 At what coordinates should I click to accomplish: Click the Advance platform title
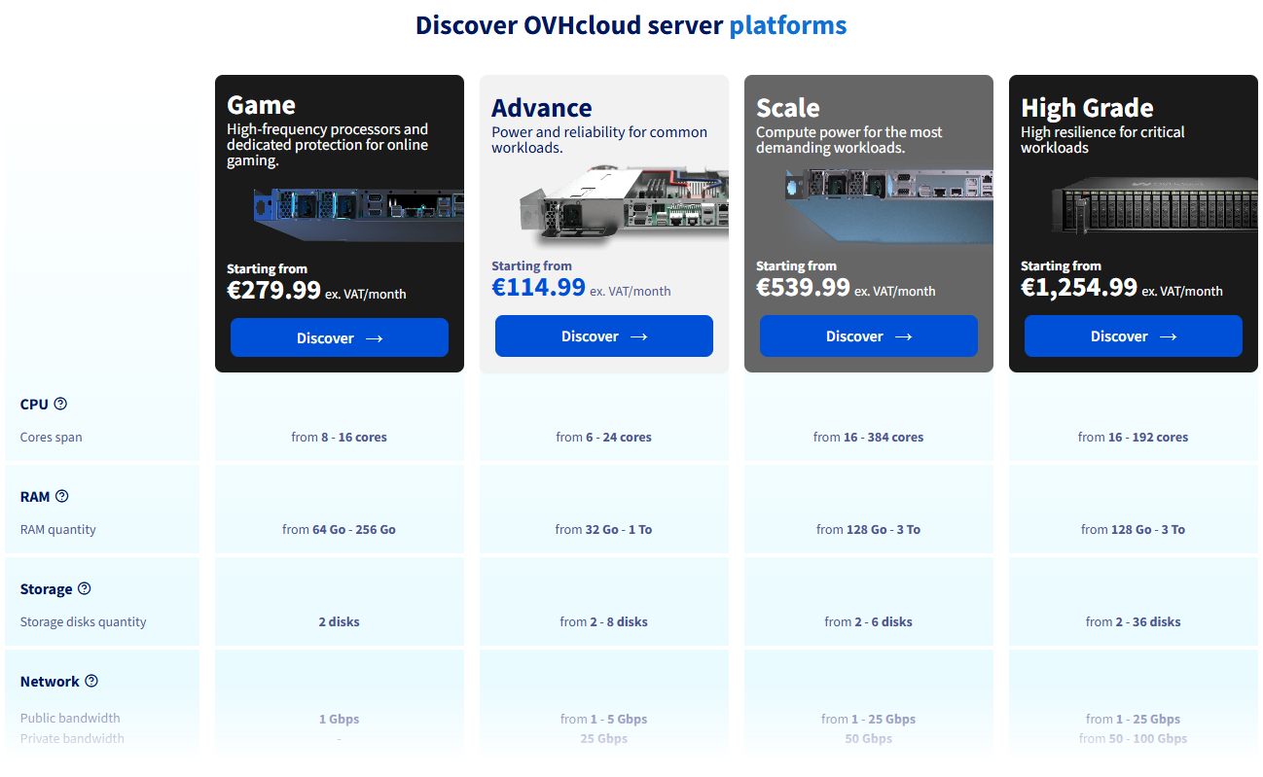tap(542, 108)
